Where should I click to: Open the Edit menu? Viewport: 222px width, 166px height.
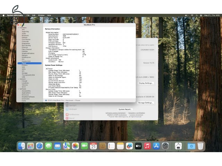point(34,15)
